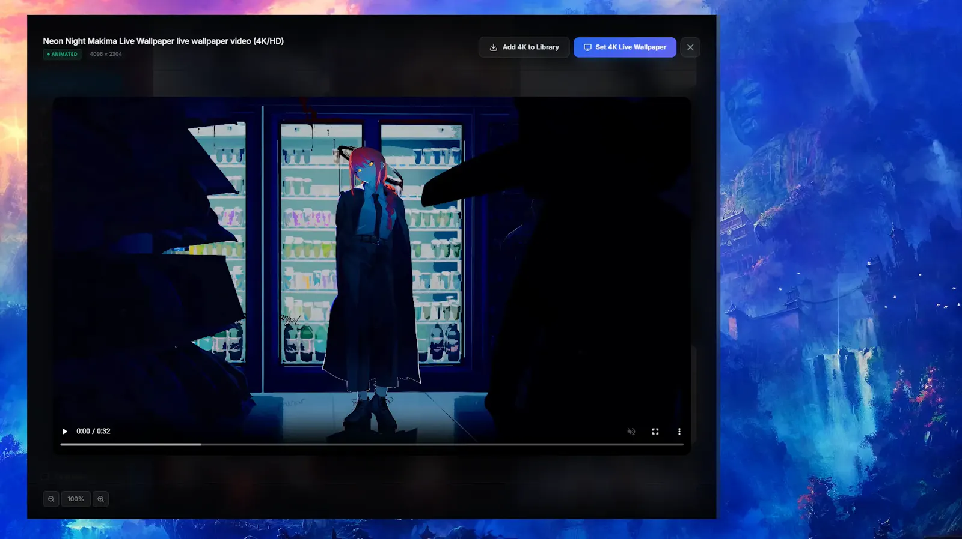962x539 pixels.
Task: Click the 4096 × 2304 resolution text
Action: (x=106, y=54)
